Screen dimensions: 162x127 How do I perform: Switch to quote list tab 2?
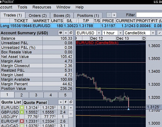[x=22, y=95]
